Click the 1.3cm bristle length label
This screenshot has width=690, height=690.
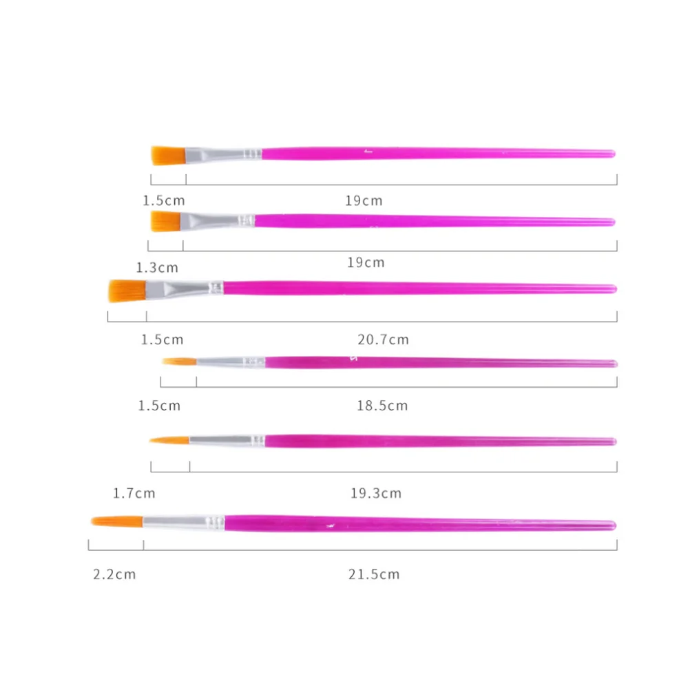(156, 267)
